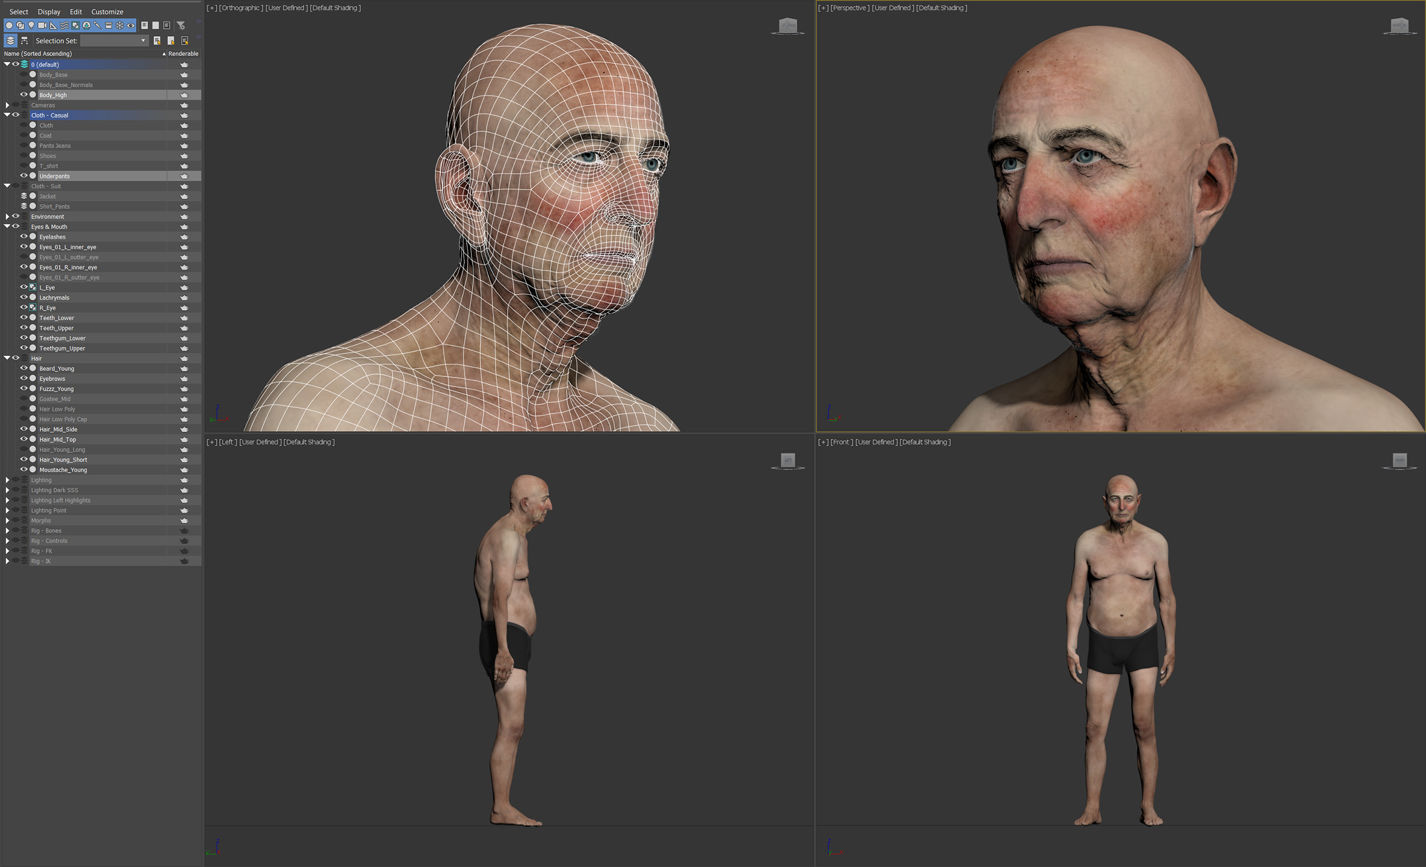
Task: Toggle Display Groups filter icon
Action: [x=75, y=25]
